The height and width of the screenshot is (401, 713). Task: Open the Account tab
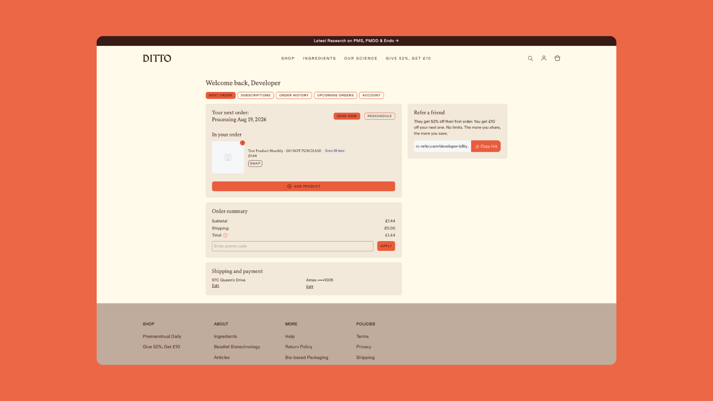pos(371,95)
